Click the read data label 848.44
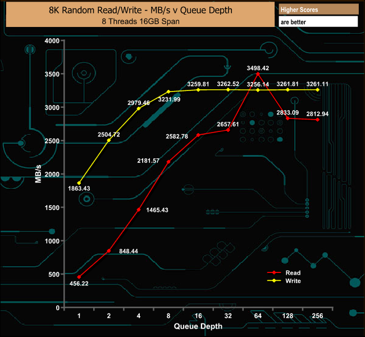This screenshot has height=337, width=365. coord(129,251)
